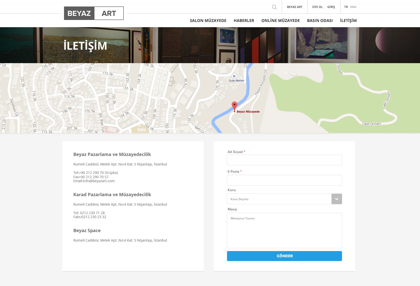Click the Fatih Ormanı road label bottom right
The height and width of the screenshot is (286, 420).
pos(372,124)
